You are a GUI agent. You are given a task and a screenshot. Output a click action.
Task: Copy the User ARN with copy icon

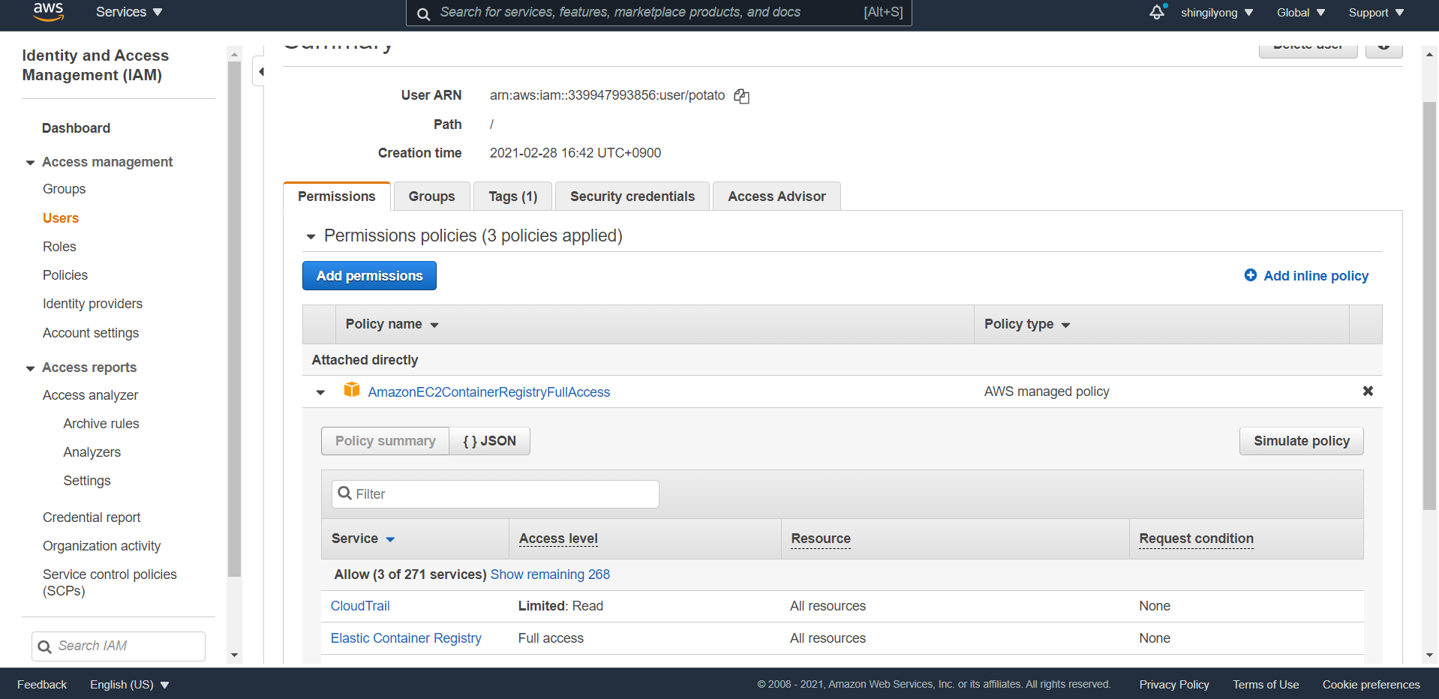tap(741, 96)
